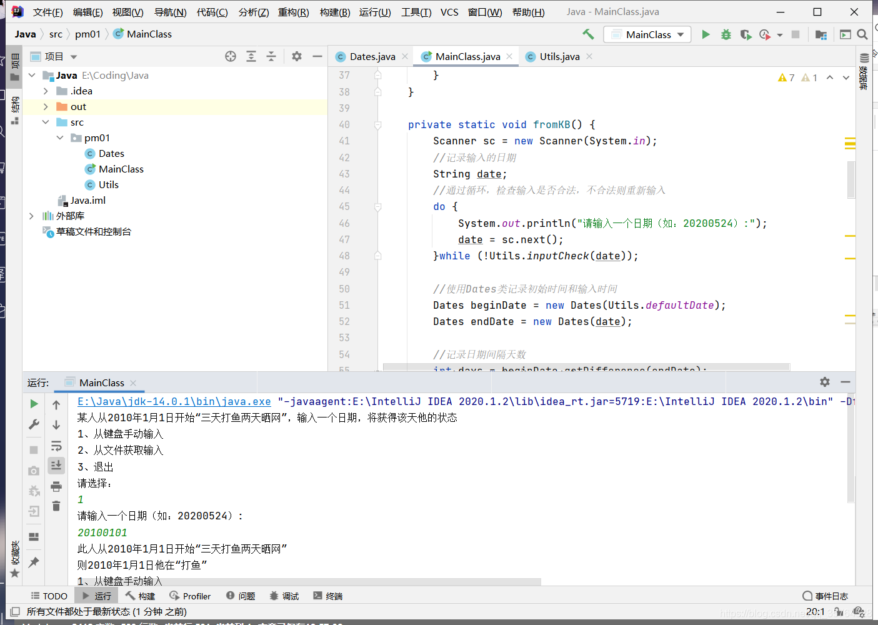Start debugging with the bug icon
The image size is (878, 625).
tap(726, 34)
